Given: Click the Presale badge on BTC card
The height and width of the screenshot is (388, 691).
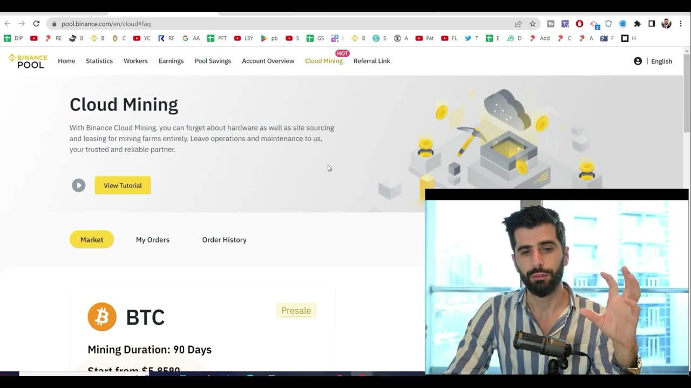Looking at the screenshot, I should pyautogui.click(x=296, y=310).
